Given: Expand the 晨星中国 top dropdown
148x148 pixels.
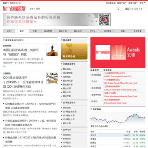Looking at the screenshot, I should coord(133,3).
